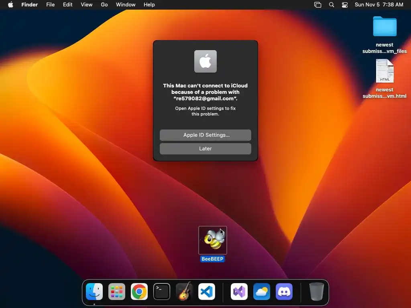Select the newest submiss...vm.html file icon
Viewport: 411px width, 308px height.
(385, 71)
